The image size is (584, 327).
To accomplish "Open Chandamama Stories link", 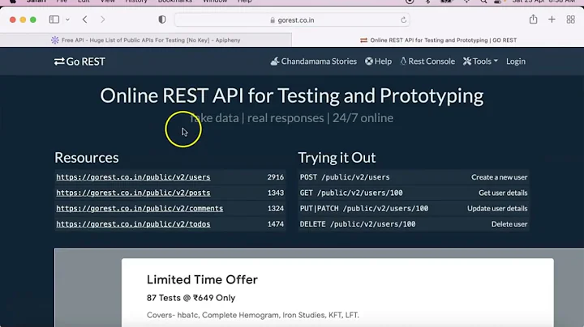I will 314,62.
